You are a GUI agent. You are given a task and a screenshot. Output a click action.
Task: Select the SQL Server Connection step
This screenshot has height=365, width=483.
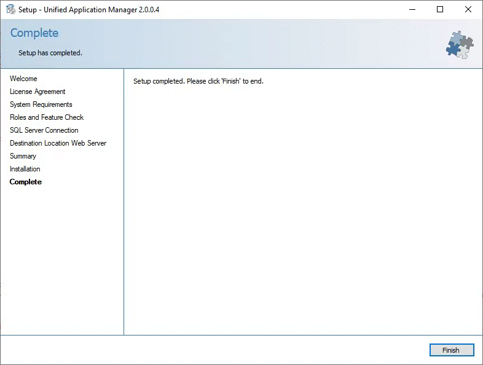[44, 130]
